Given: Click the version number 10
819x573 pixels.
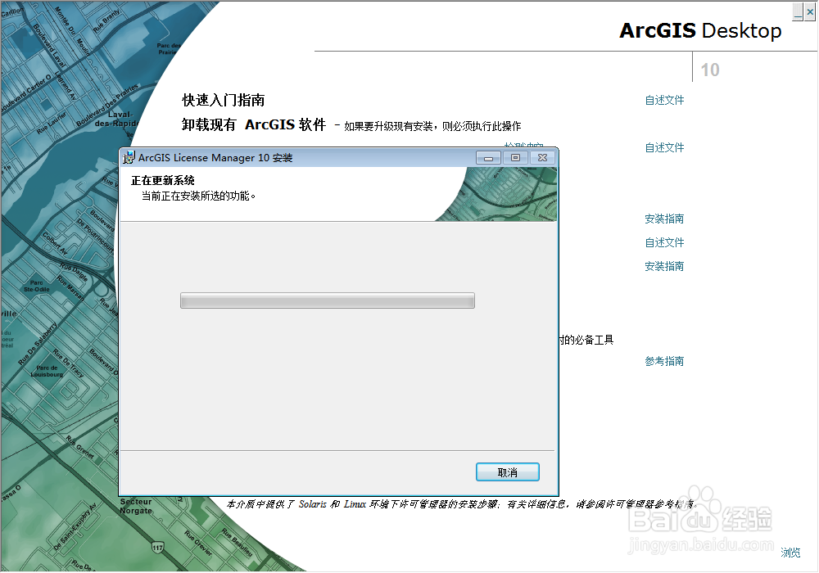Looking at the screenshot, I should point(710,70).
